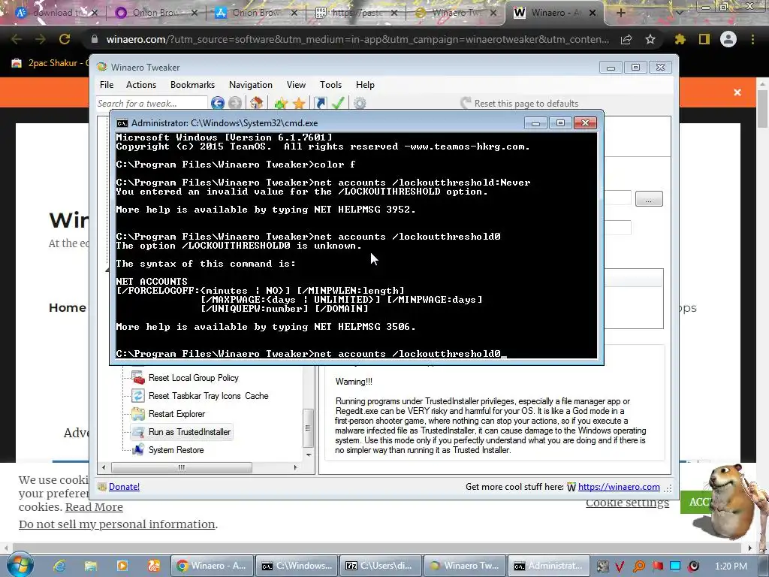Viewport: 769px width, 577px height.
Task: Click the cmd.exe window title bar icon
Action: (x=122, y=123)
